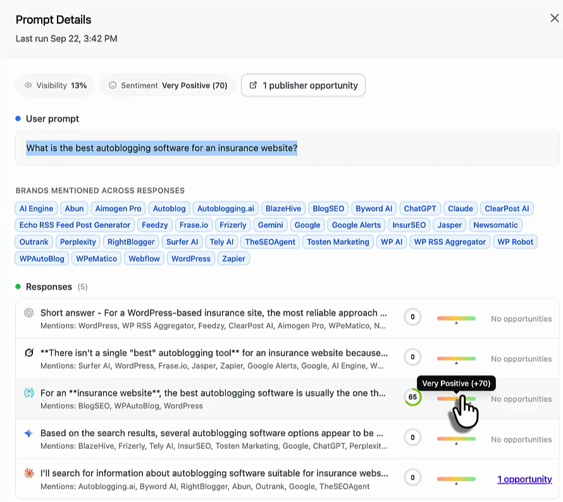Click the Byword AI brand tag
Viewport: 563px width, 502px height.
374,208
